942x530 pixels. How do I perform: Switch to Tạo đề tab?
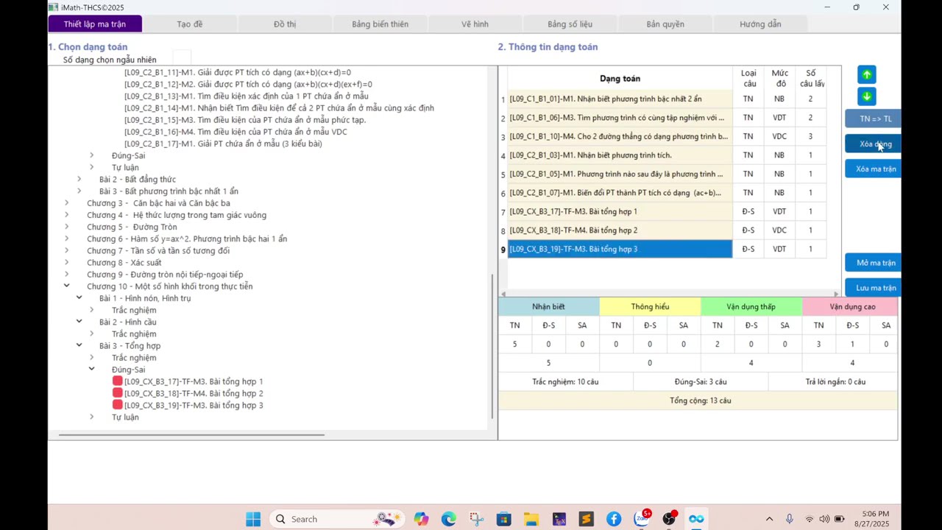pyautogui.click(x=189, y=24)
